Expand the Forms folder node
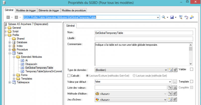The width and height of the screenshot is (201, 105). pyautogui.click(x=14, y=75)
